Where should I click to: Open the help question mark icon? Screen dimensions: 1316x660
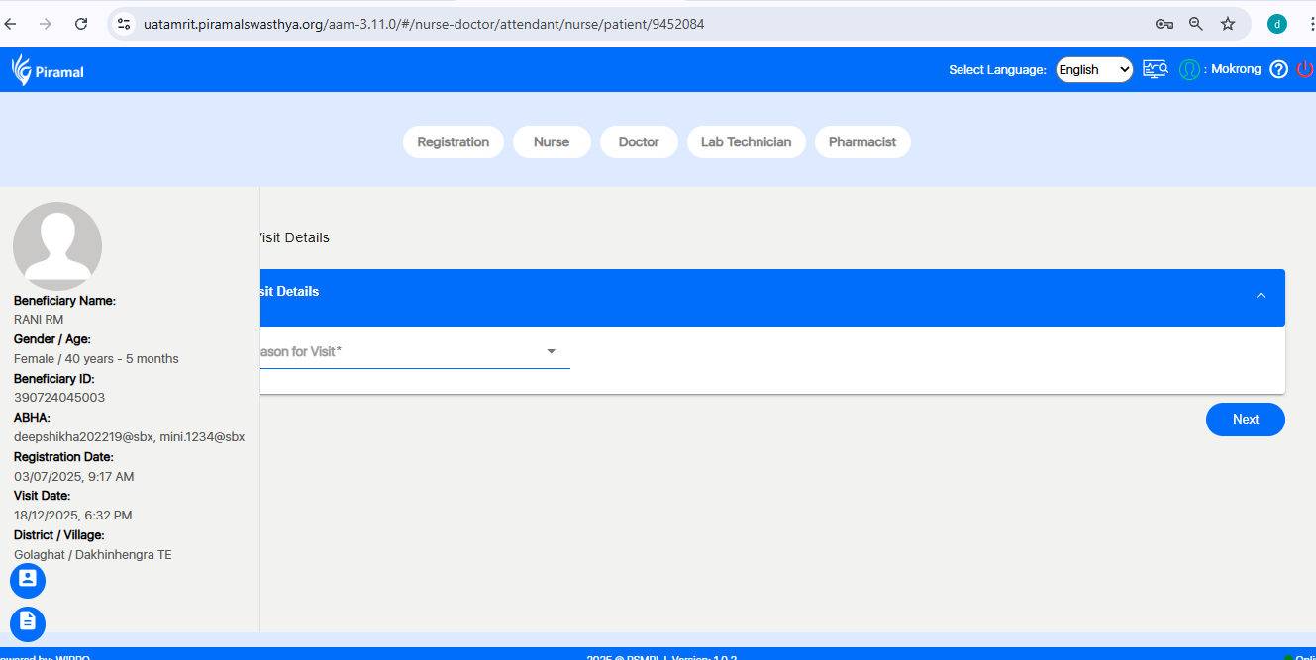coord(1278,69)
